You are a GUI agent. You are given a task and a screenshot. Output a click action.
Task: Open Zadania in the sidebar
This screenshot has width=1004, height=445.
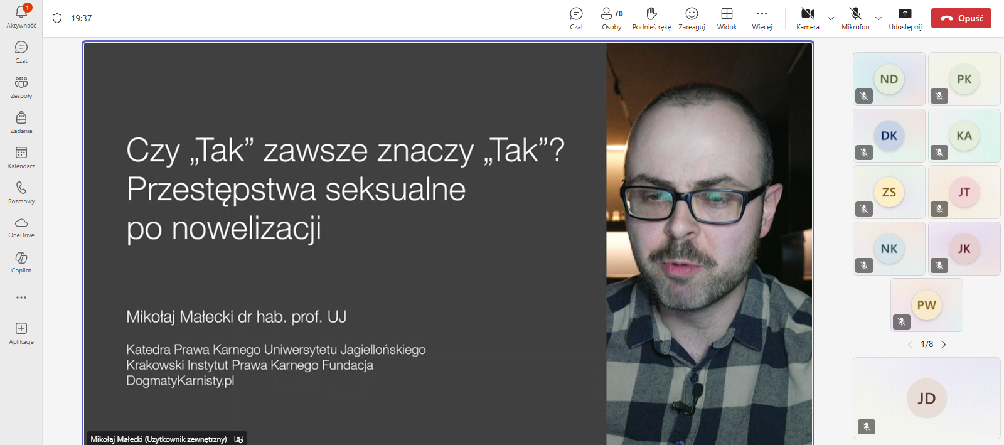click(21, 122)
